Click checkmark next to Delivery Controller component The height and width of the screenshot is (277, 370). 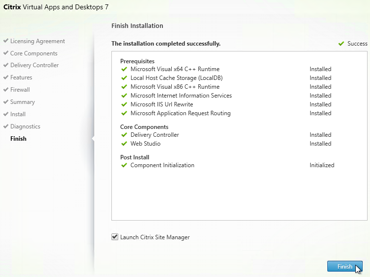124,135
